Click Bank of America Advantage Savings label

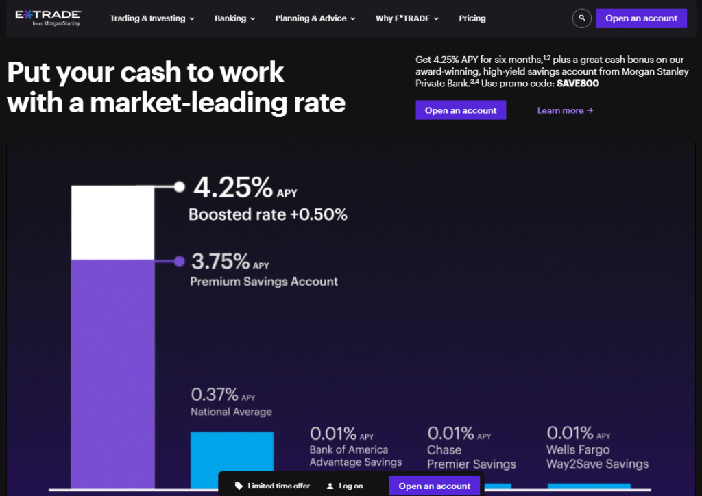356,456
